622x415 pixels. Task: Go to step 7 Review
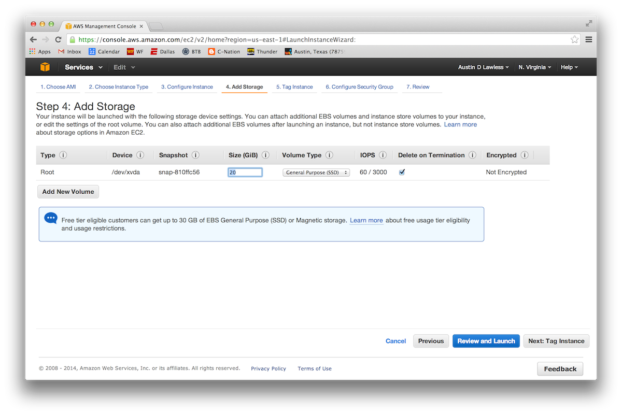point(418,87)
